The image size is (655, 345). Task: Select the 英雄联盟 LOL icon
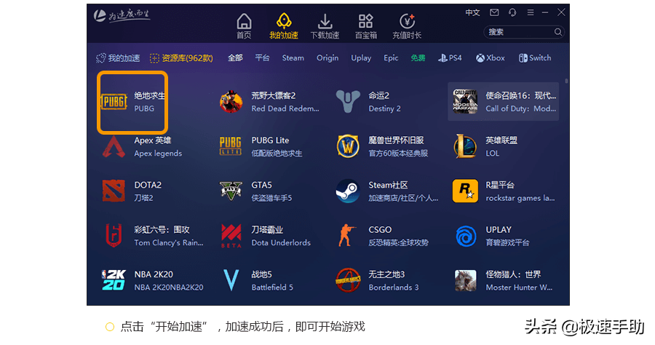pos(465,146)
